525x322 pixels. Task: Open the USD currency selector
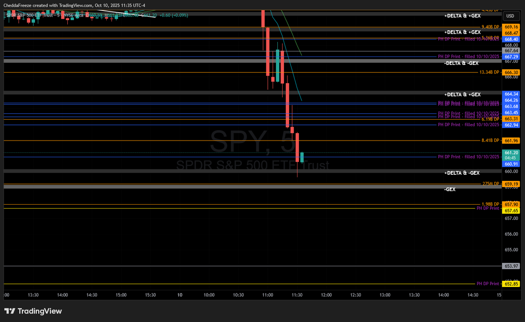click(510, 16)
